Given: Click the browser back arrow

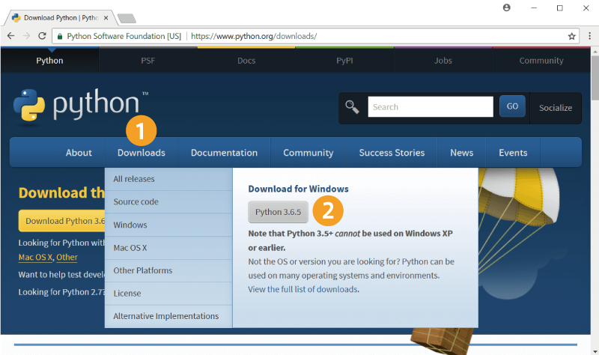Looking at the screenshot, I should tap(10, 36).
